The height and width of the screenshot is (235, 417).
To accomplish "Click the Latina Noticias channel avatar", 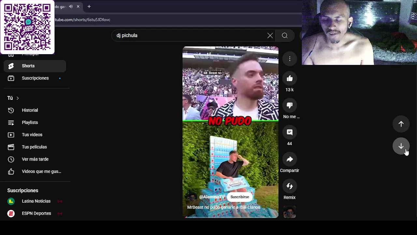I will point(11,201).
